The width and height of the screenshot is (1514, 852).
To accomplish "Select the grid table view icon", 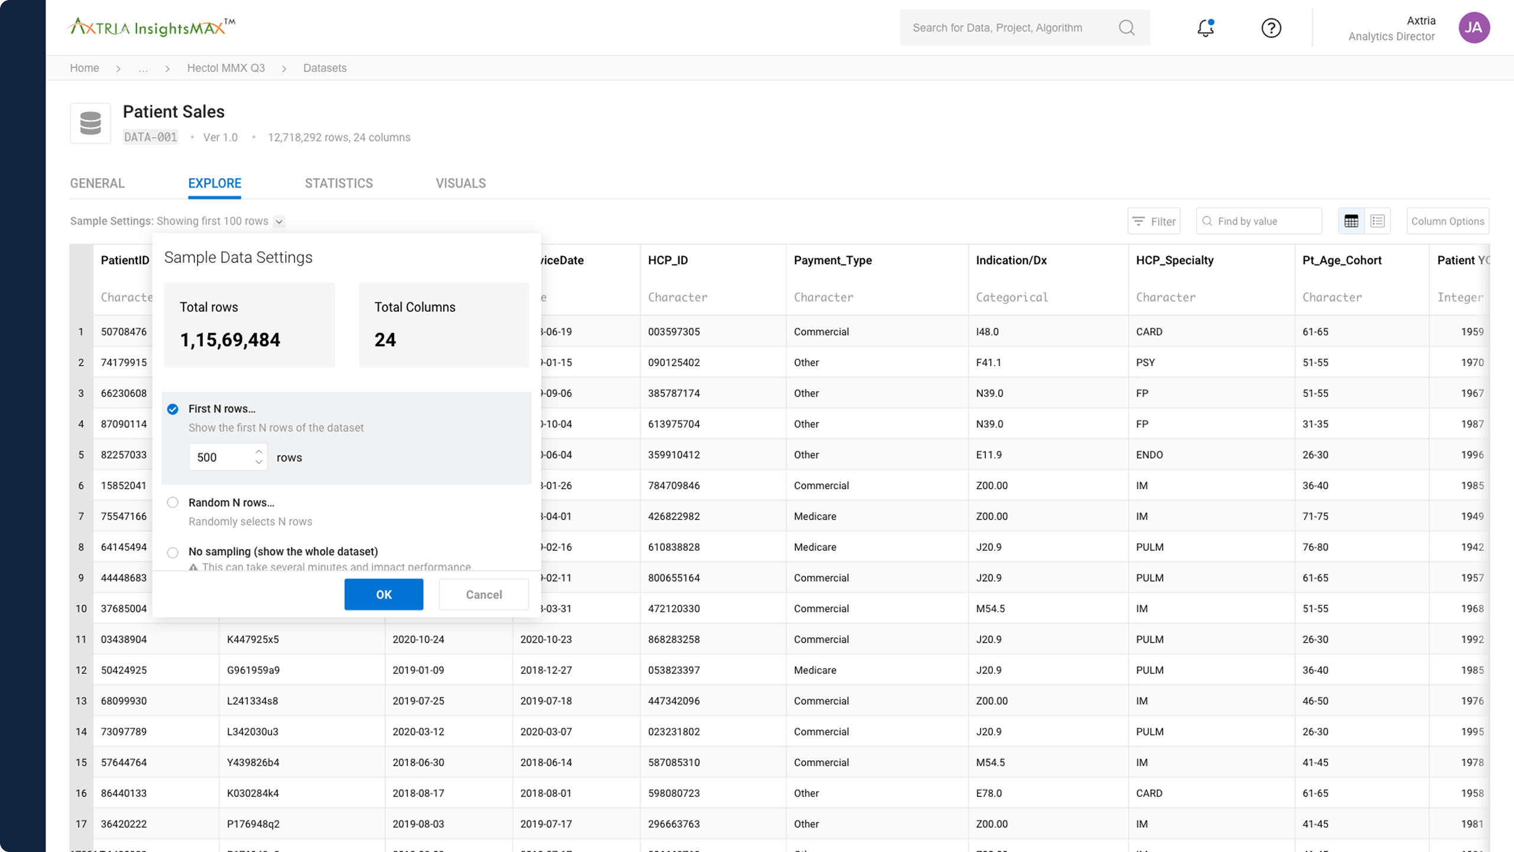I will click(x=1351, y=220).
